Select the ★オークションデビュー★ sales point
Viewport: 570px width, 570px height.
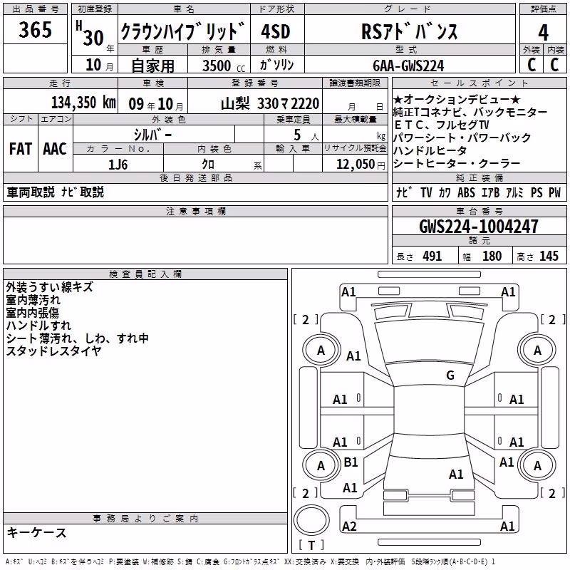[x=457, y=99]
